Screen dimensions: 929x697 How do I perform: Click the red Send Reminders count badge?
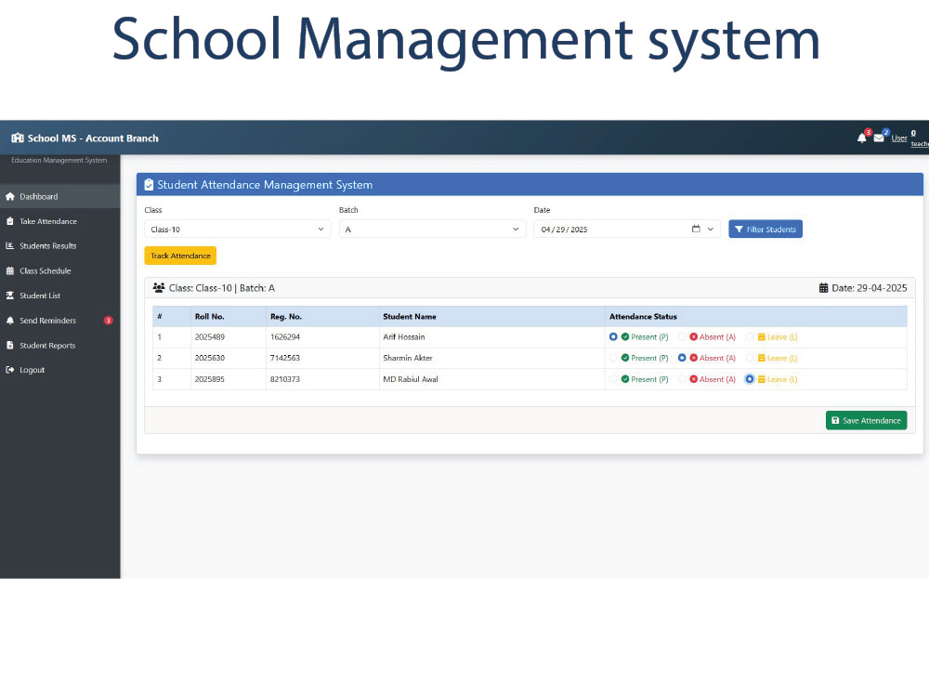point(108,321)
